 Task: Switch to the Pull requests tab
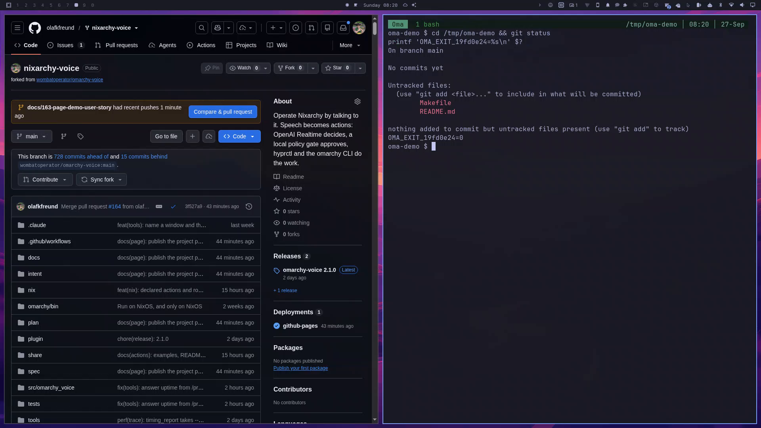click(x=117, y=45)
